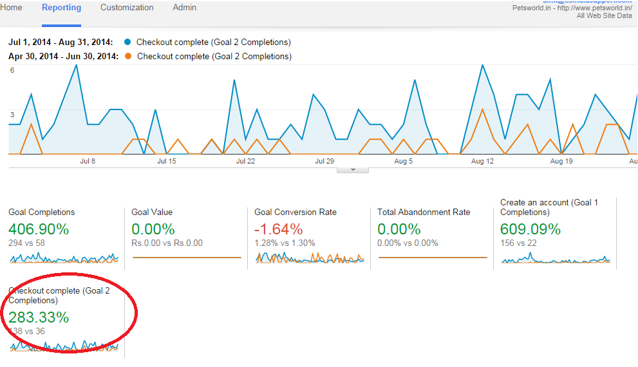Click the Create an account sparkline
Screen dimensions: 638x367
pyautogui.click(x=556, y=258)
